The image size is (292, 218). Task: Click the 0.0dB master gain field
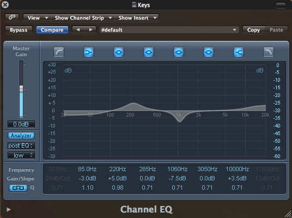click(21, 124)
